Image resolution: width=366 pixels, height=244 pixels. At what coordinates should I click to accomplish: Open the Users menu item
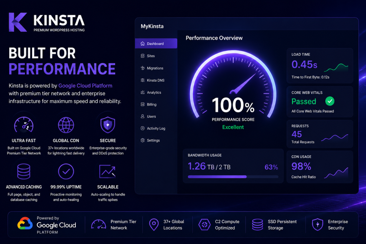pos(156,116)
